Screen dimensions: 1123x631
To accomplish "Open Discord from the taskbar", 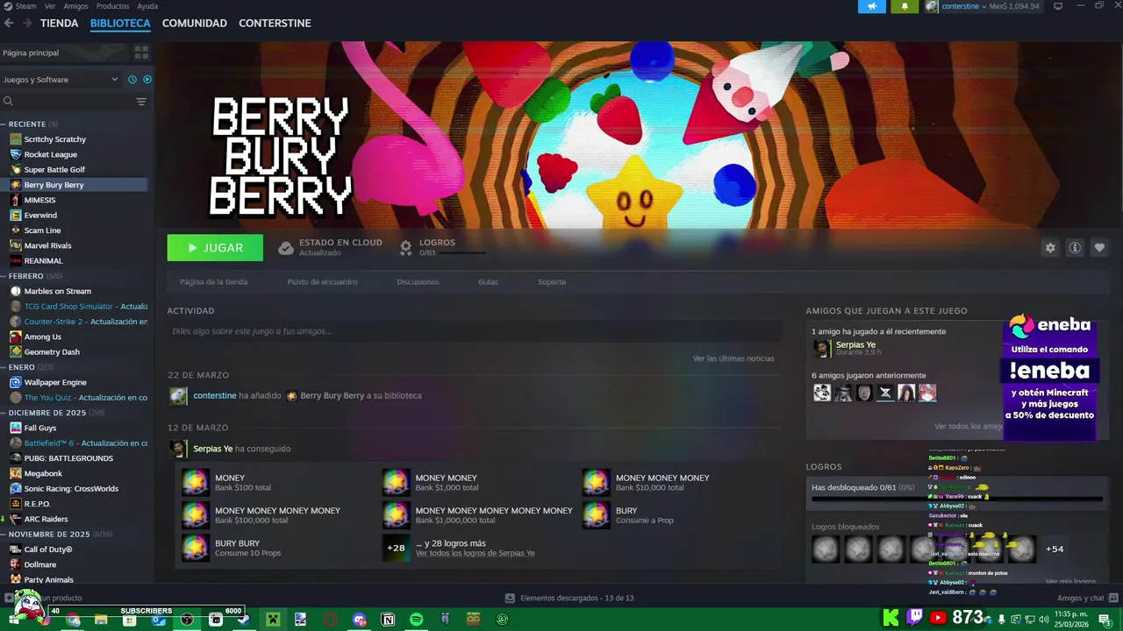I will pyautogui.click(x=359, y=620).
